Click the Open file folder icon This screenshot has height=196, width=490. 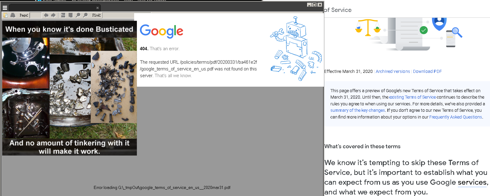click(x=6, y=15)
